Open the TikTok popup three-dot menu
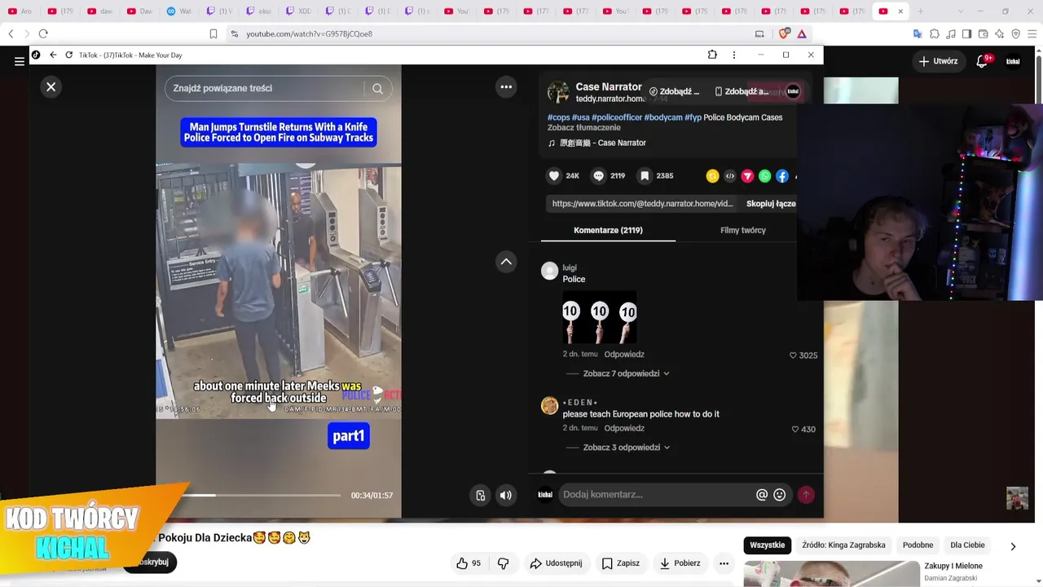 [x=734, y=55]
